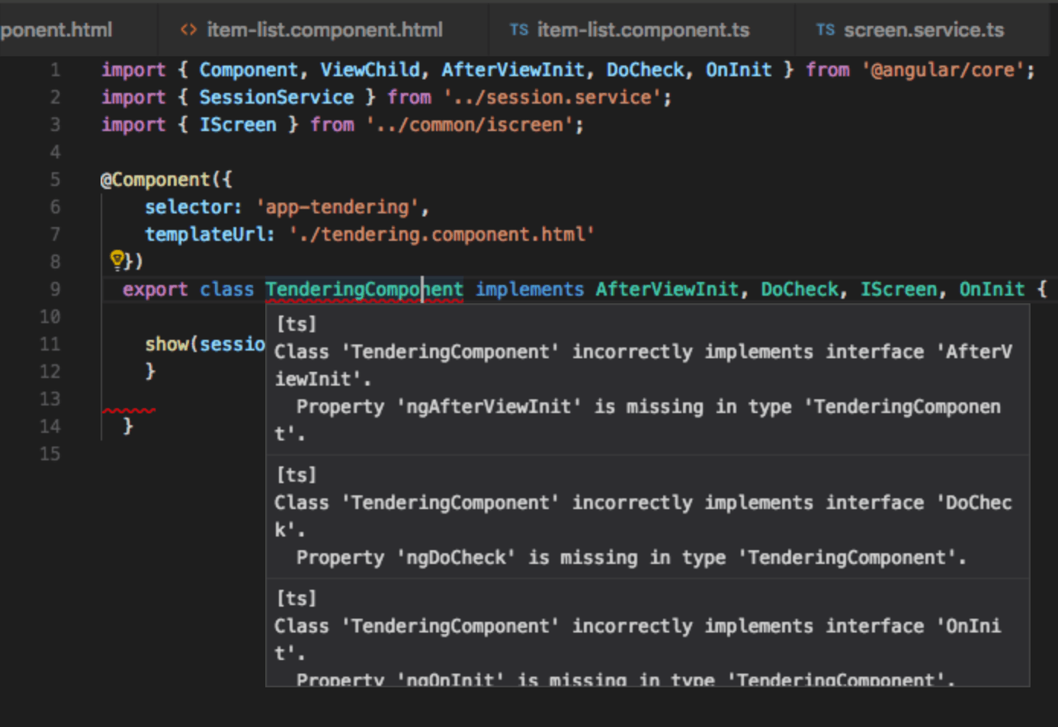Click the lightbulb quick fix icon
This screenshot has width=1058, height=727.
(116, 260)
